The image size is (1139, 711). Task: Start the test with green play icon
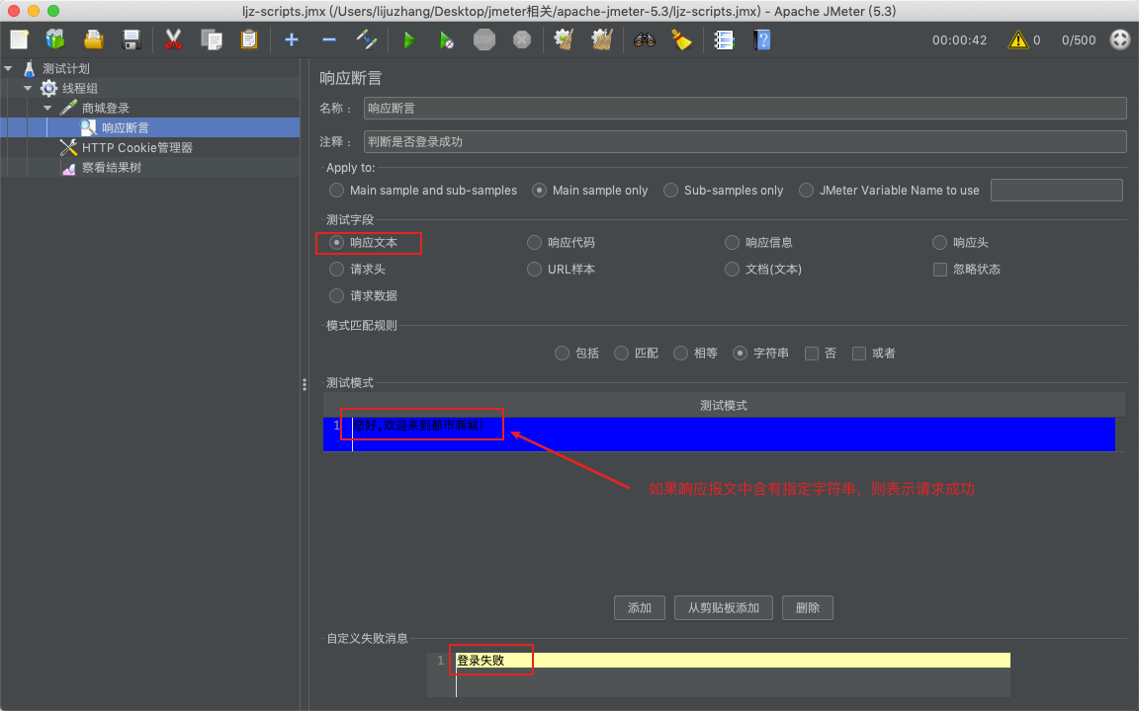pyautogui.click(x=409, y=39)
